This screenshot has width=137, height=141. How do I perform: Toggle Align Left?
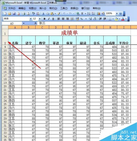[59, 19]
